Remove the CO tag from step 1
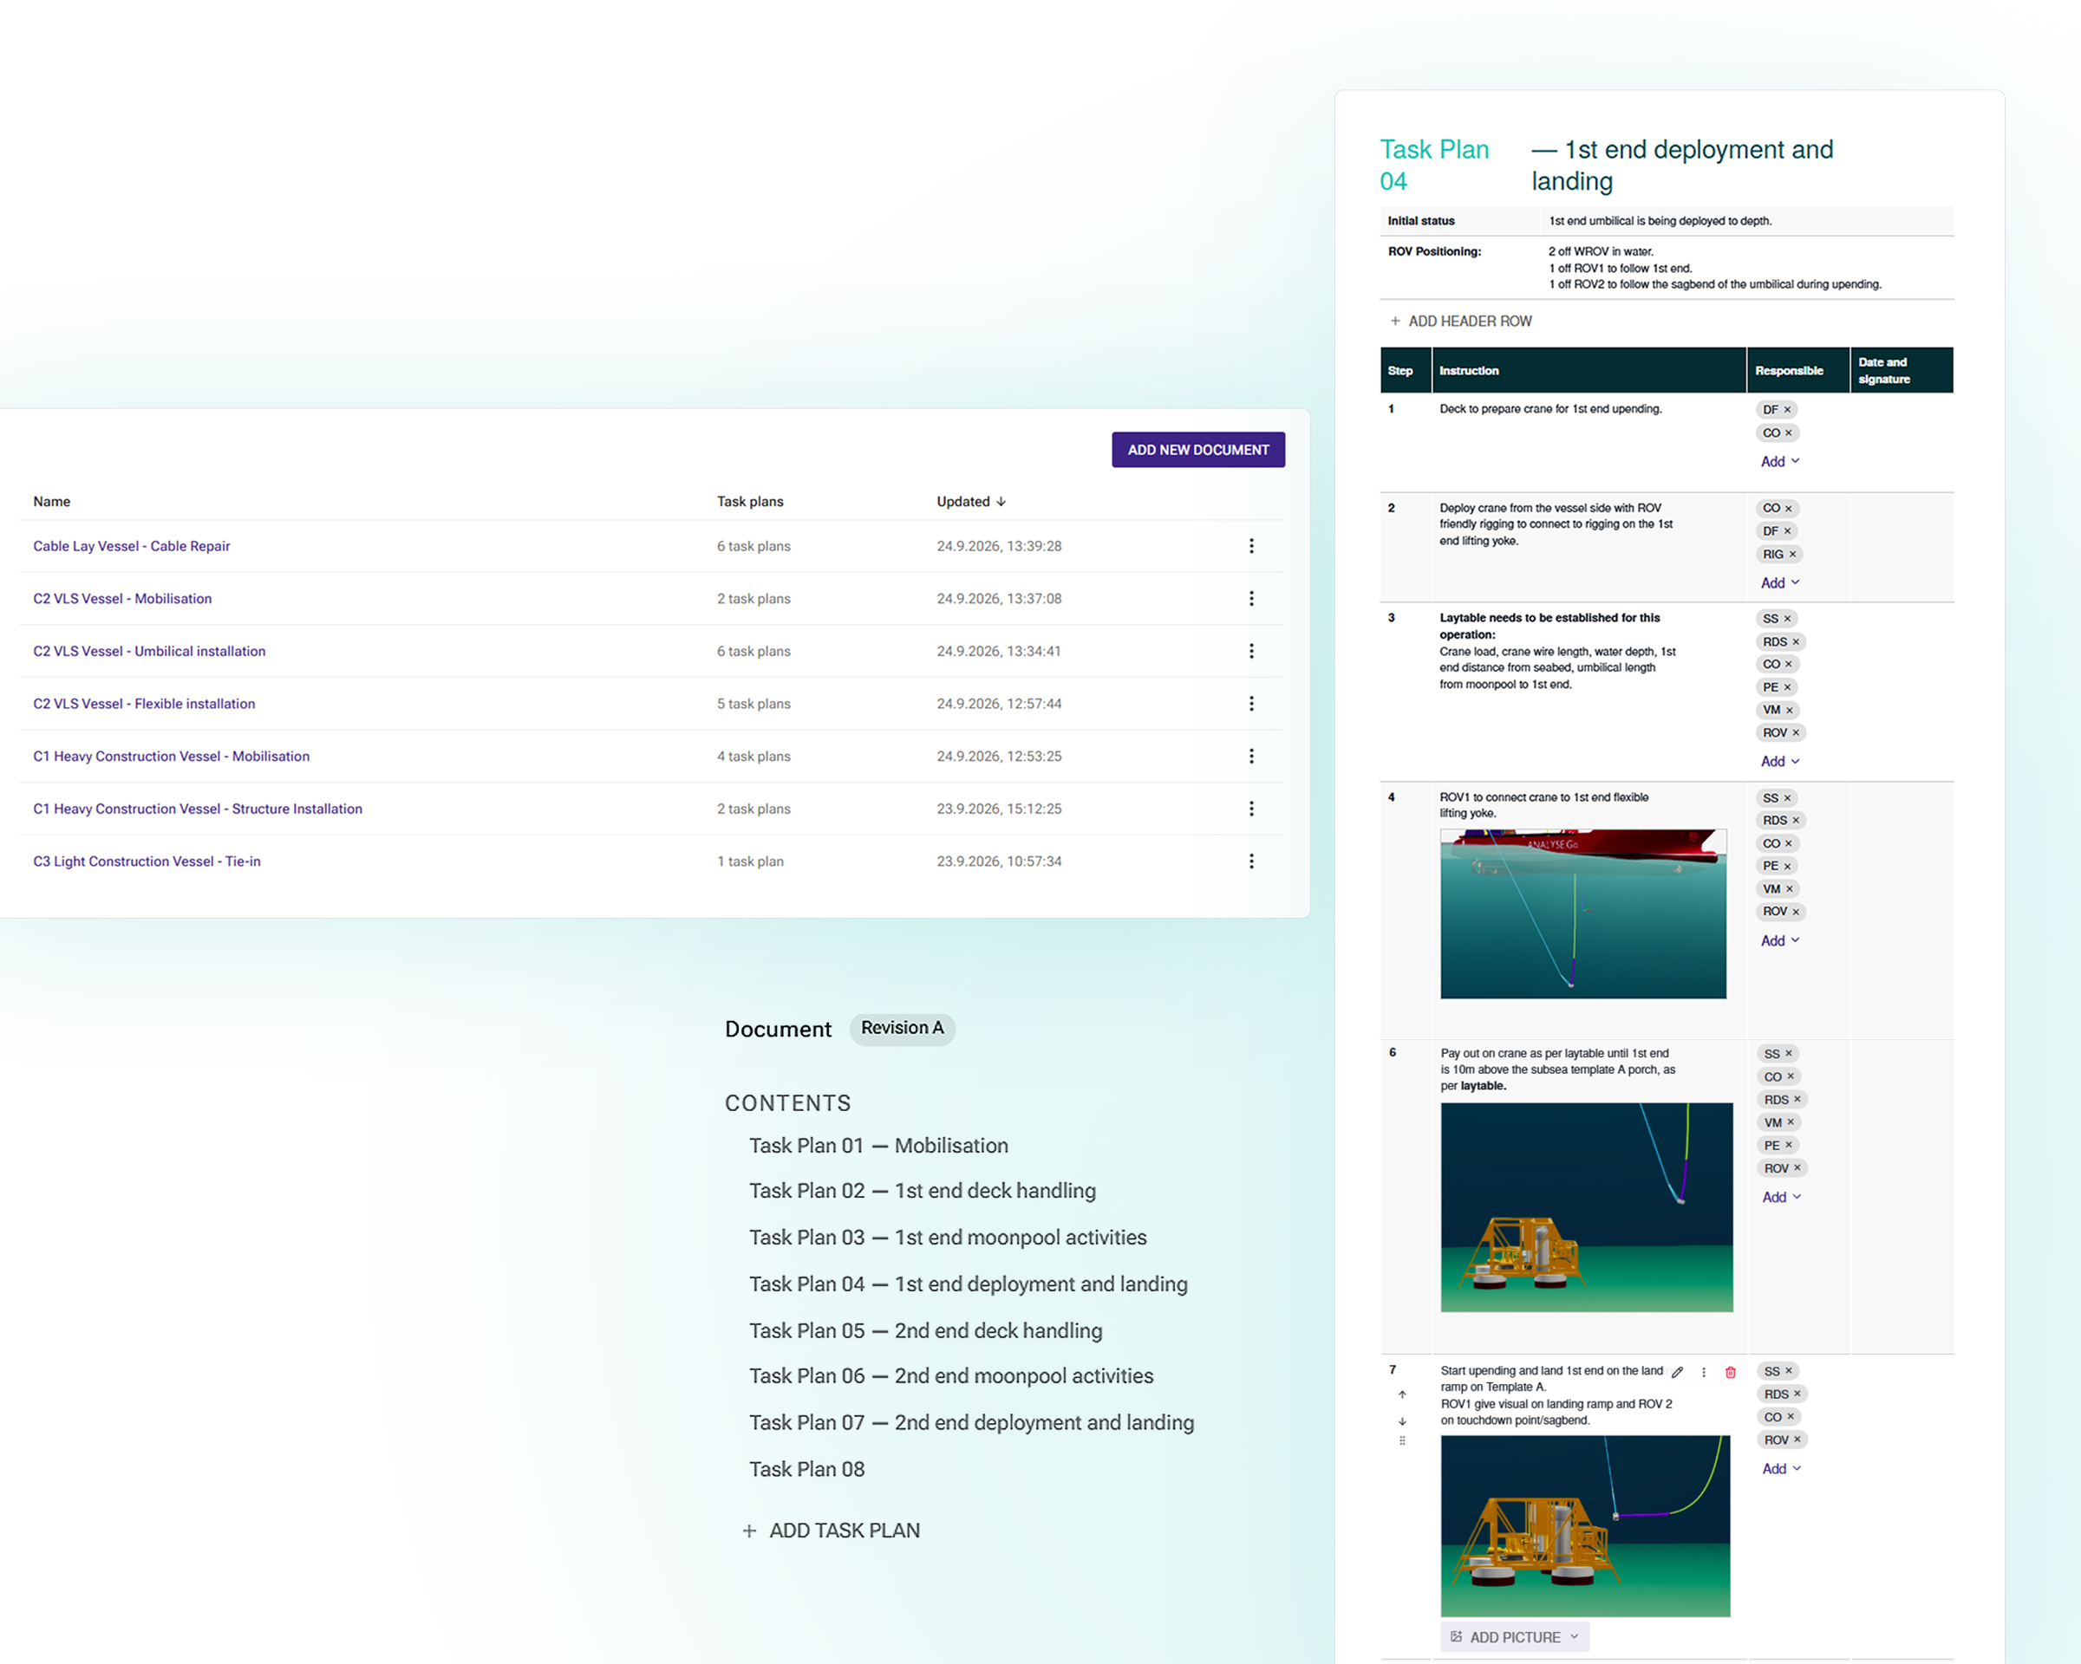Screen dimensions: 2081x1664 pyautogui.click(x=1789, y=433)
